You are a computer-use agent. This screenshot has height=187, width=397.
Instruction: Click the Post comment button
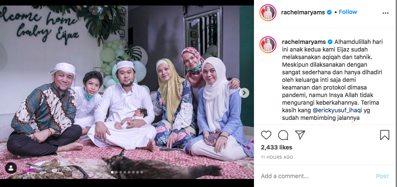382,176
